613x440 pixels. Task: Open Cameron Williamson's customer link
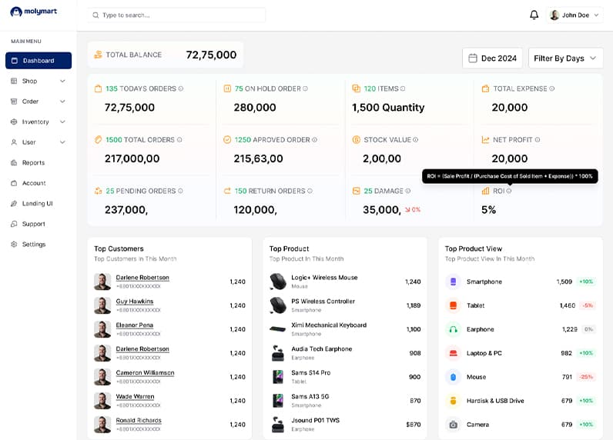145,372
